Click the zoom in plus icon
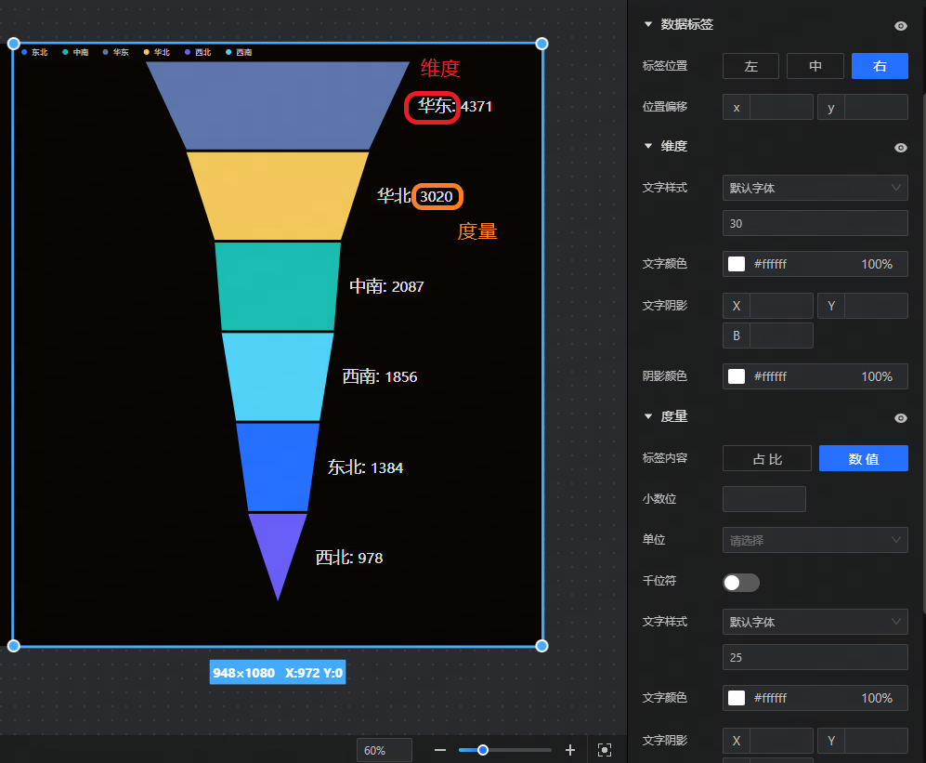Screen dimensions: 926x763 (570, 750)
